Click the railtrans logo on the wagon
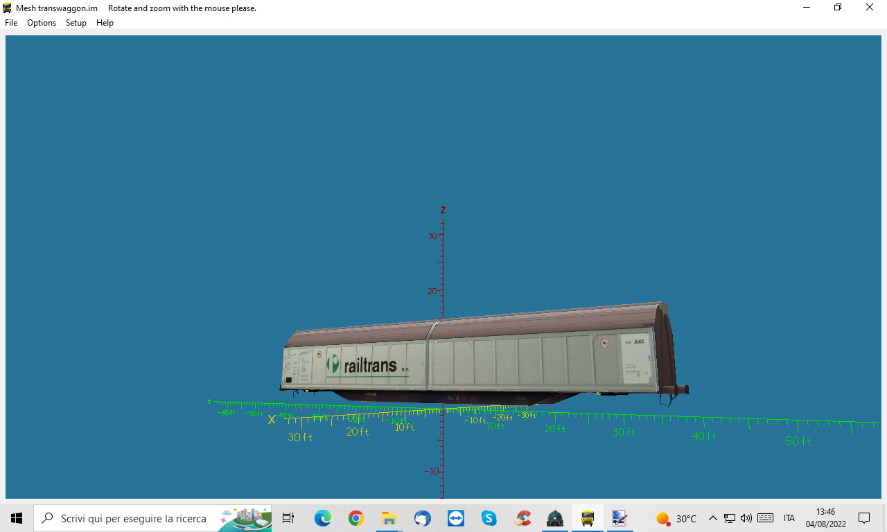Screen dimensions: 887x532 coord(367,365)
